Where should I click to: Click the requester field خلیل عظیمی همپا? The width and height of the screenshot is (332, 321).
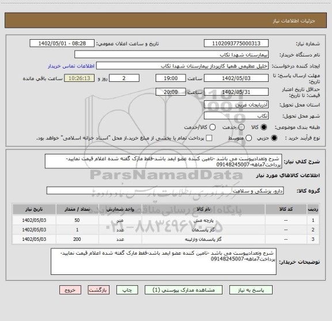click(182, 66)
